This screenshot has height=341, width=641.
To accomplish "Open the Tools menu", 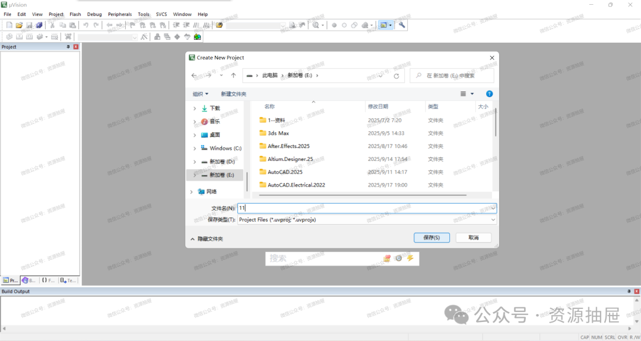I will [x=144, y=14].
